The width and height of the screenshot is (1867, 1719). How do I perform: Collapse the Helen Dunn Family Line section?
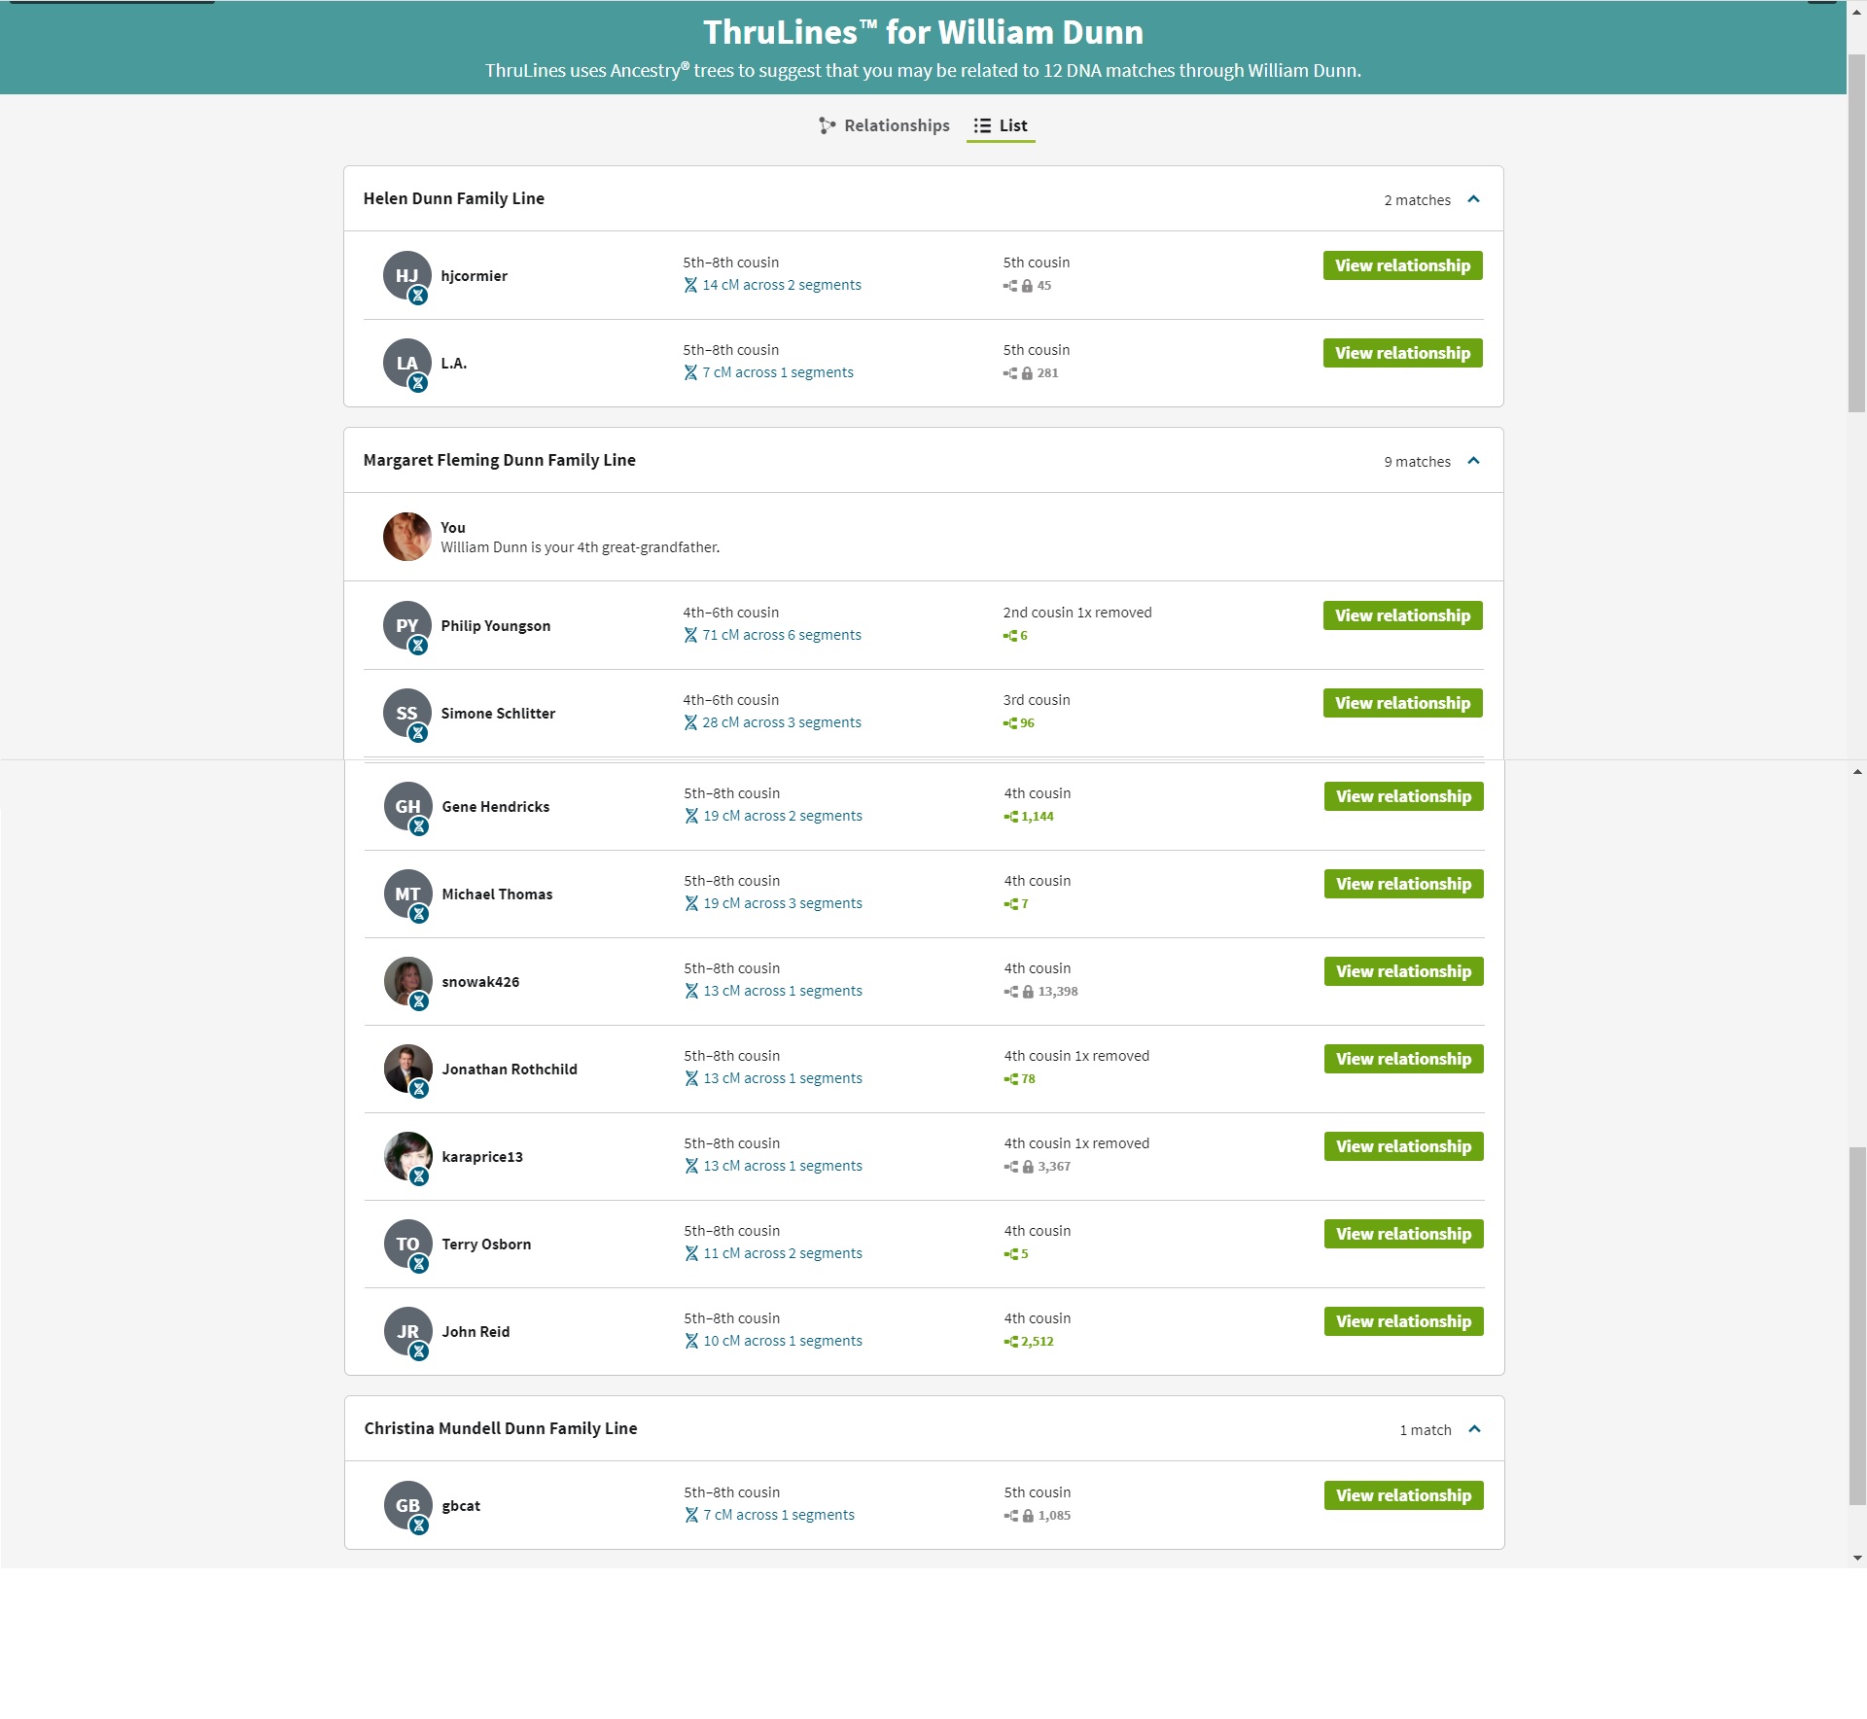[1473, 199]
